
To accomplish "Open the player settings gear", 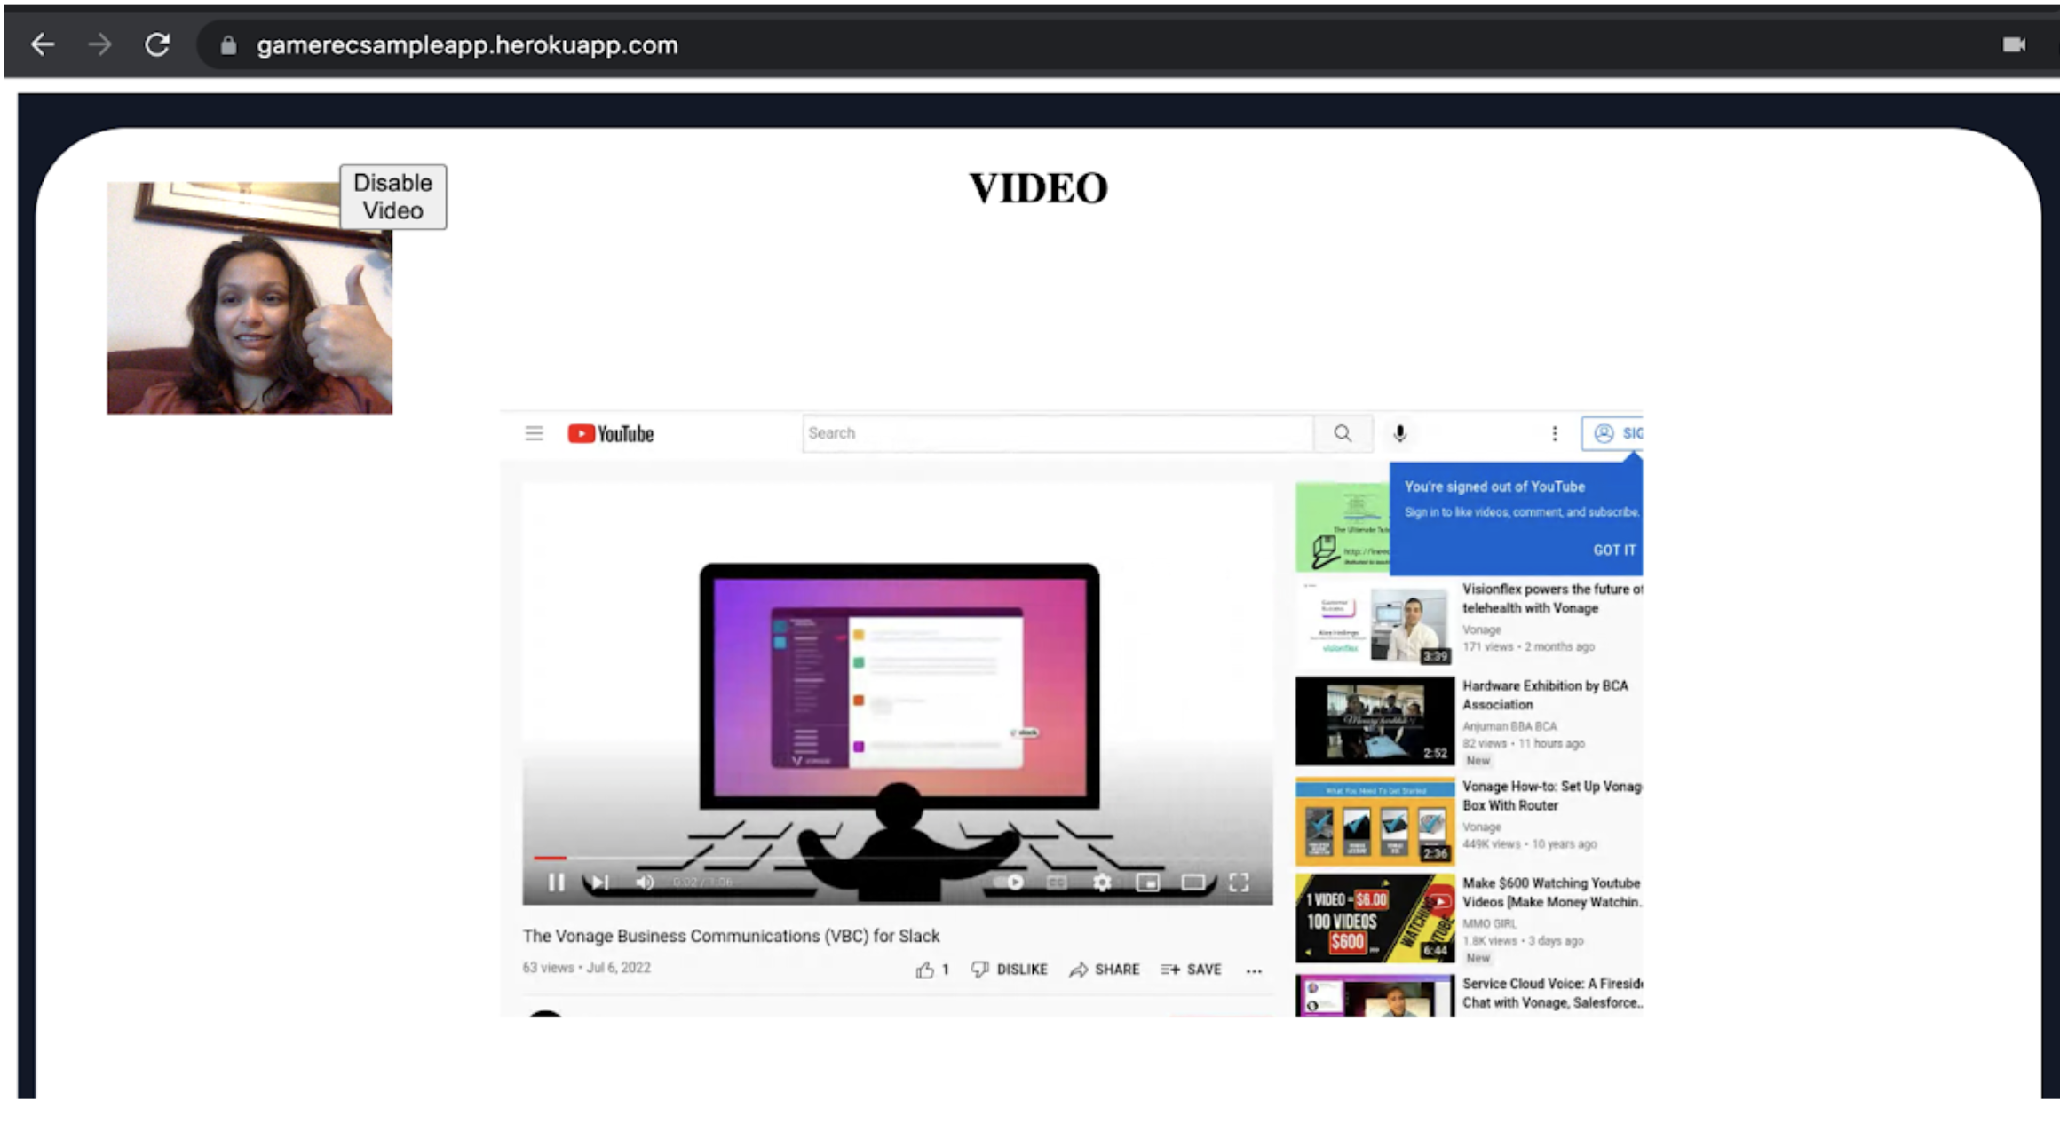I will click(x=1102, y=883).
